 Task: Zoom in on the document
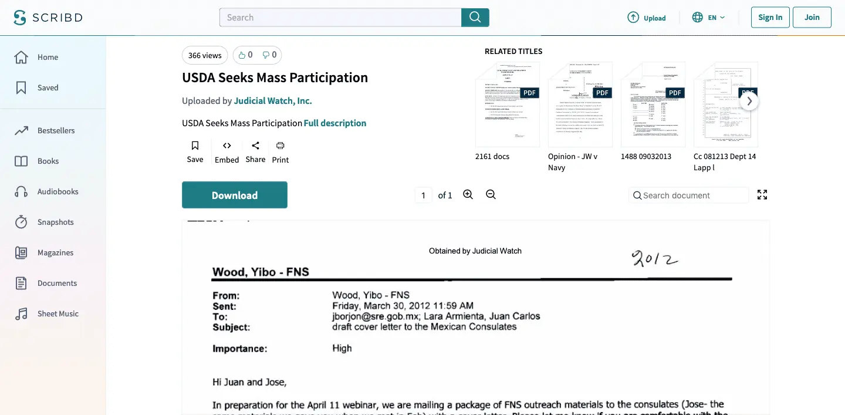click(x=468, y=195)
